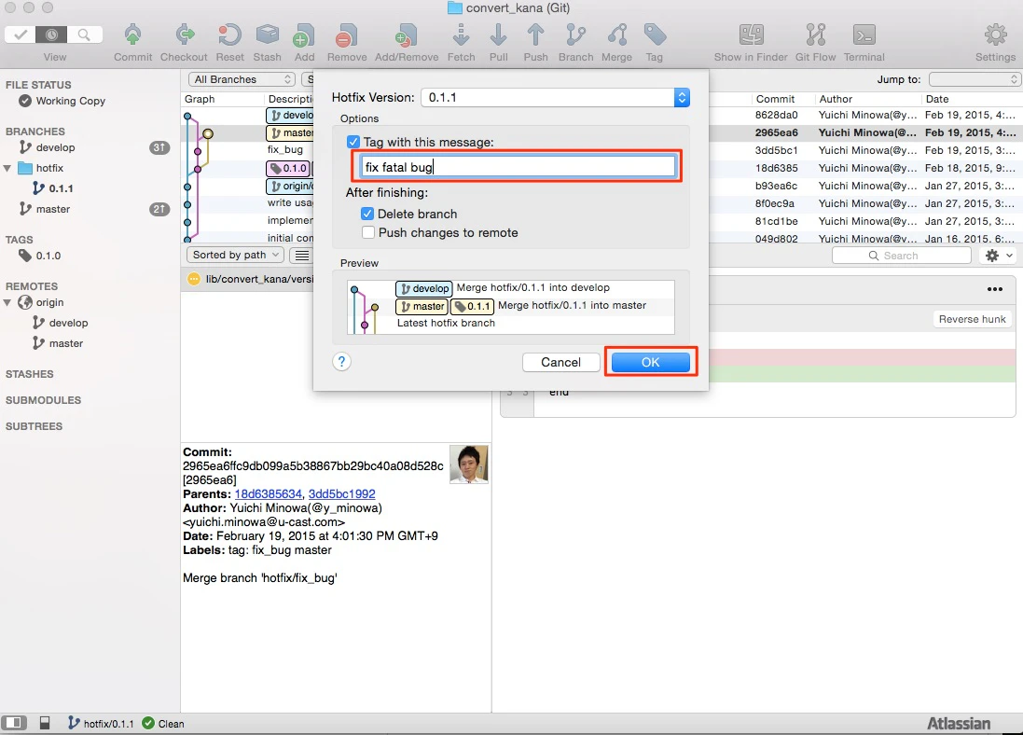Select hotfix 0.1.1 branch in sidebar
This screenshot has width=1023, height=735.
coord(90,188)
